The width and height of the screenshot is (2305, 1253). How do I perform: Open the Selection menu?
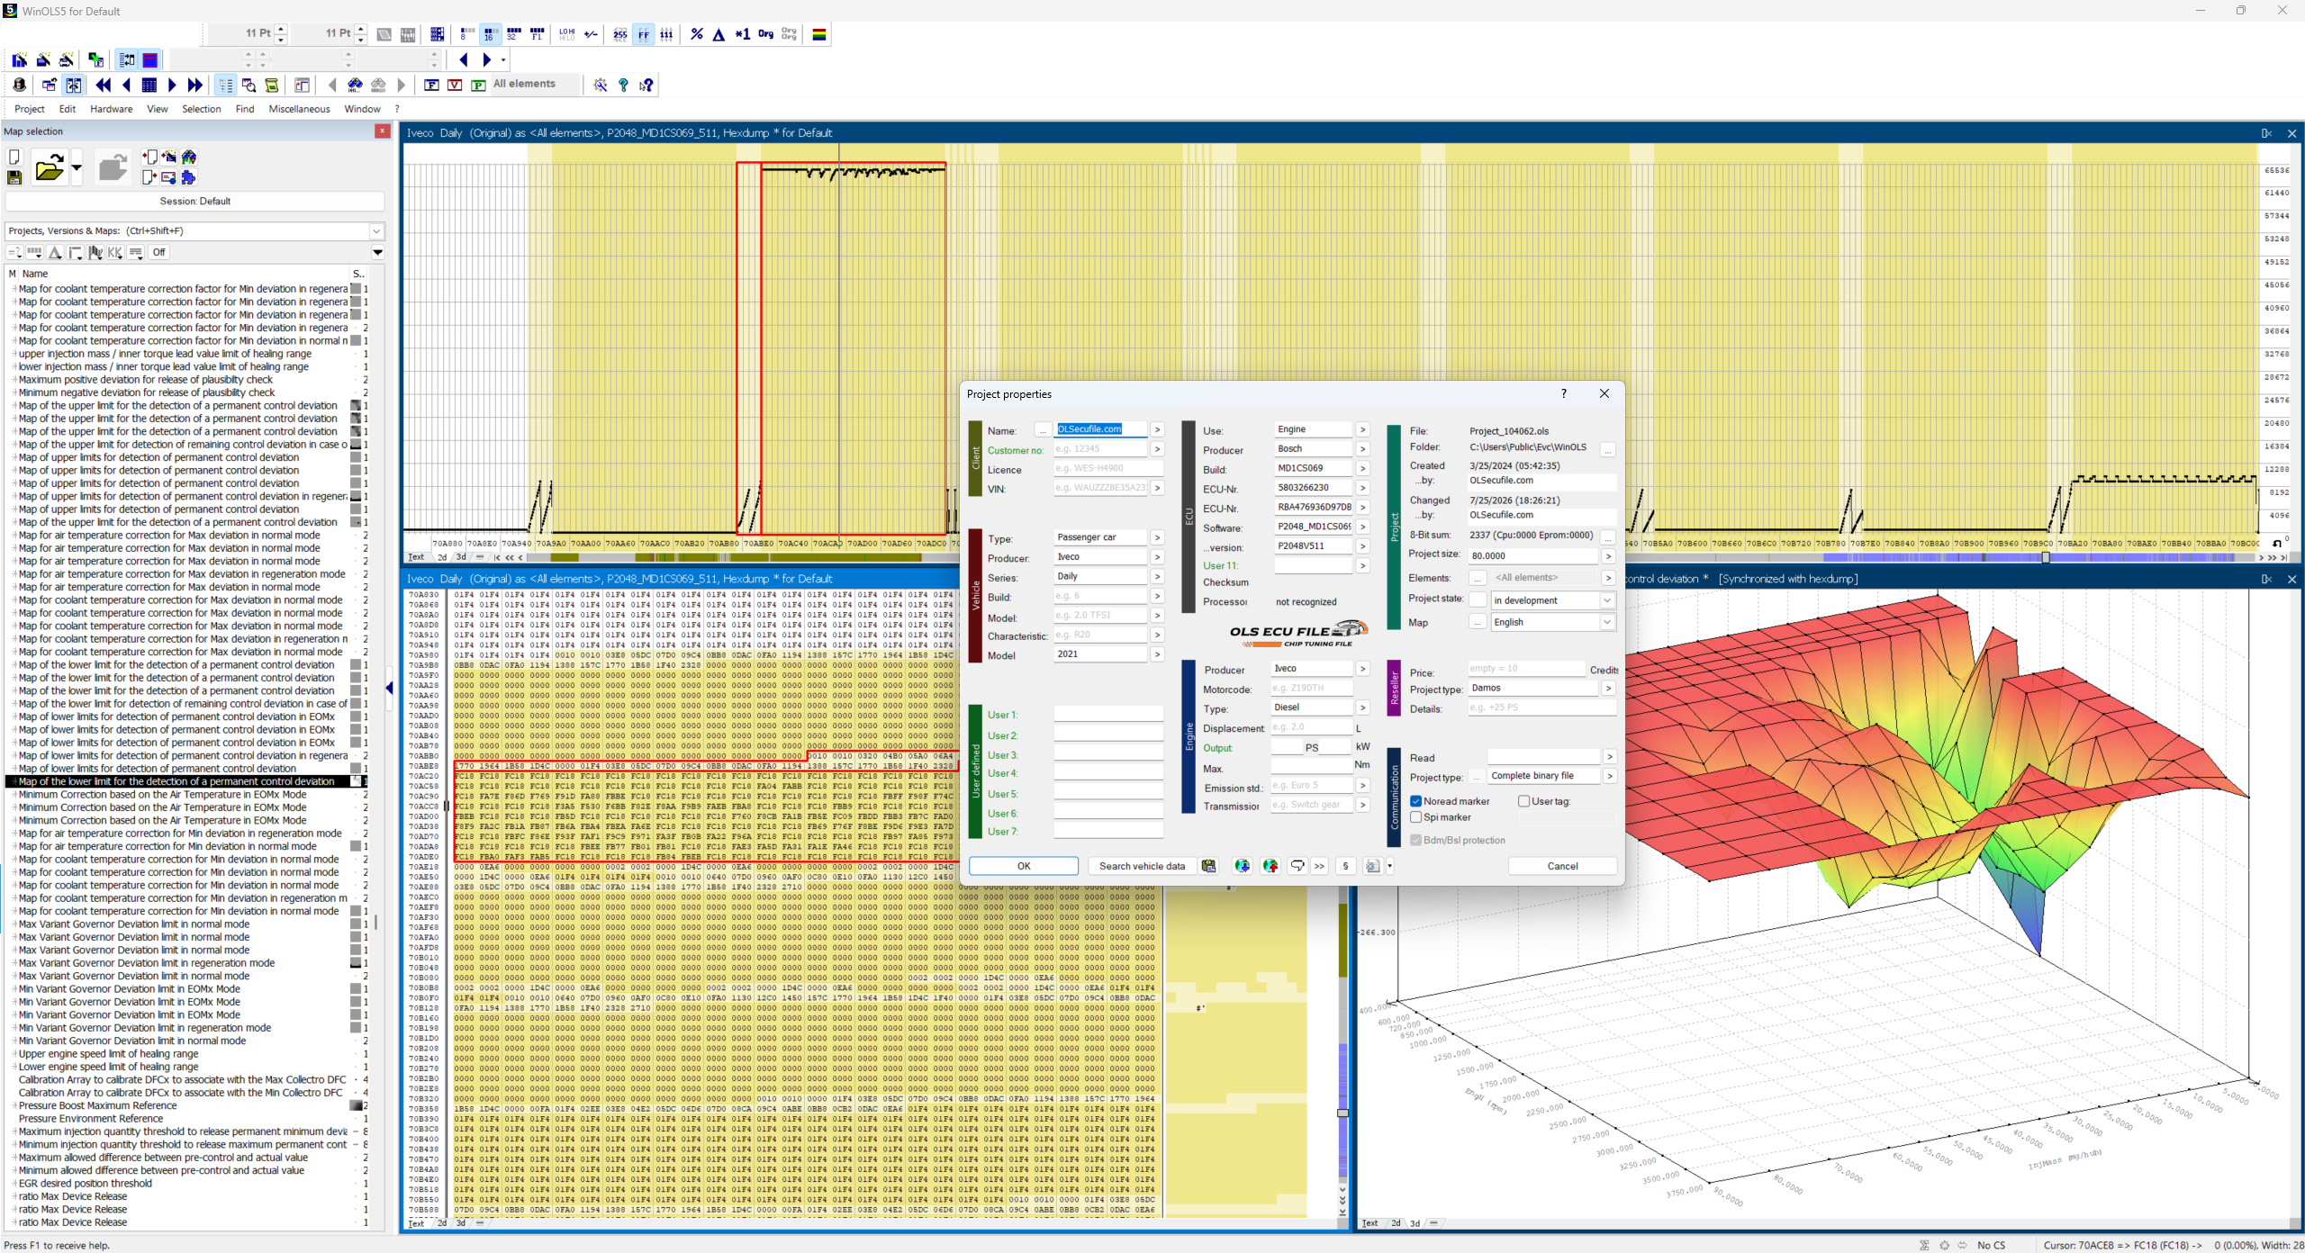coord(202,109)
